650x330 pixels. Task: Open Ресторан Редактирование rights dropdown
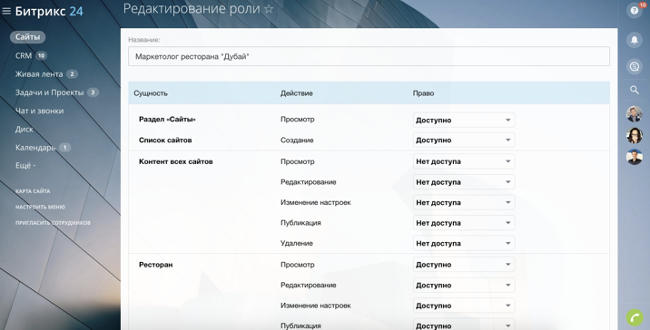(464, 286)
